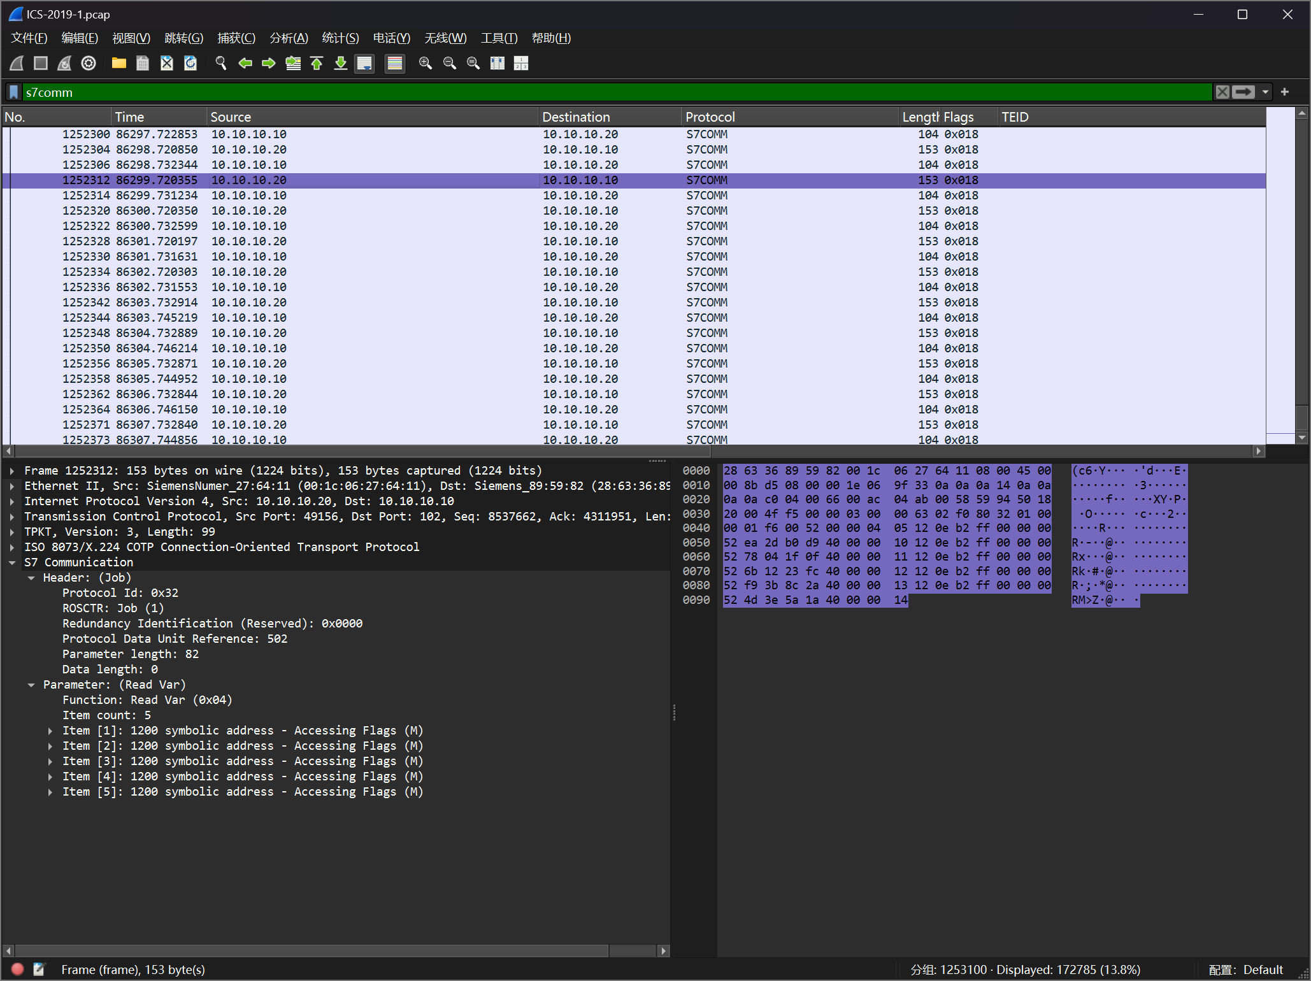Save the capture file
1311x981 pixels.
point(143,63)
